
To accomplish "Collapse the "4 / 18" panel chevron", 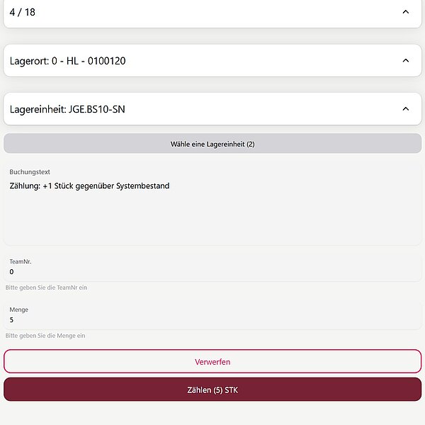I will point(405,12).
